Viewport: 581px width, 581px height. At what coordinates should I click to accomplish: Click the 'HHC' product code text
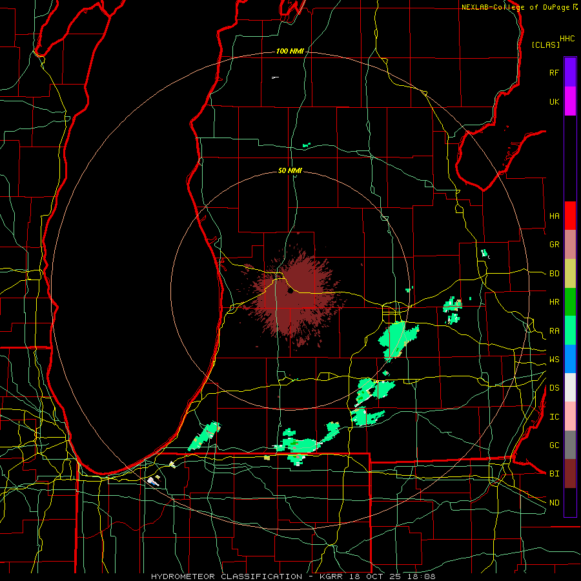567,39
